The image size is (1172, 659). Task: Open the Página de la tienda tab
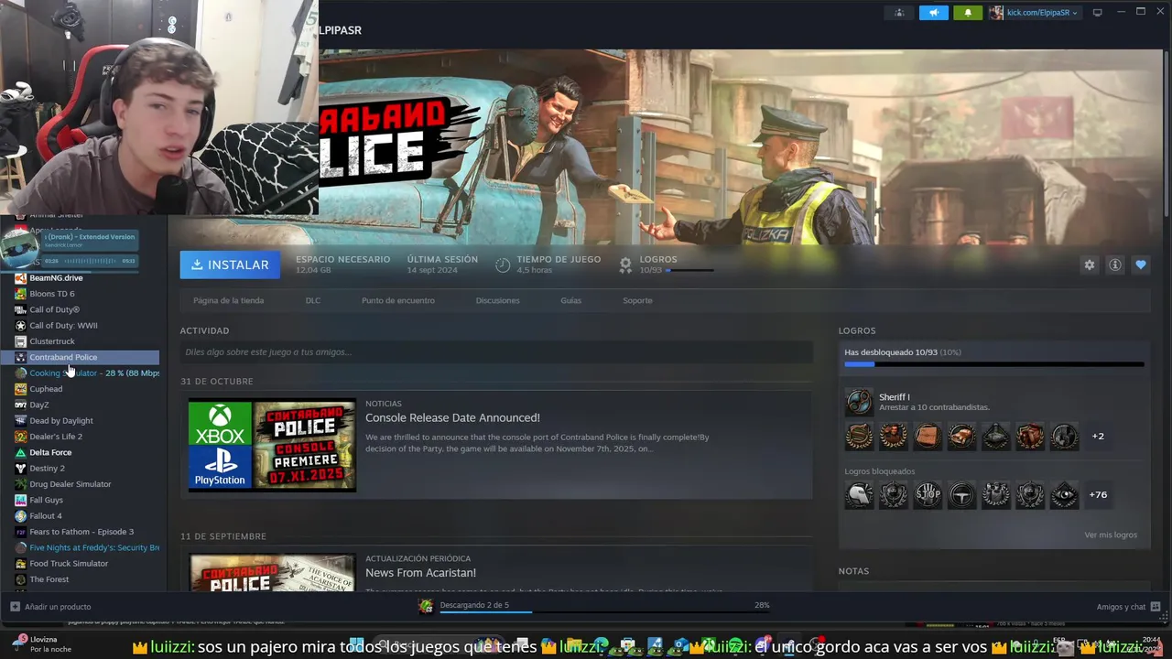(x=228, y=300)
